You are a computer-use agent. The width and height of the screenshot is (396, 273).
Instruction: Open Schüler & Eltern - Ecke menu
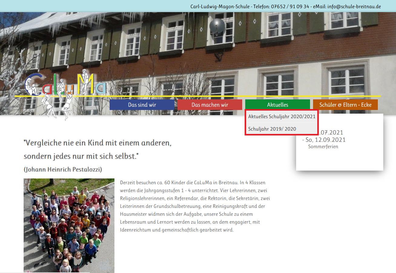(x=345, y=105)
